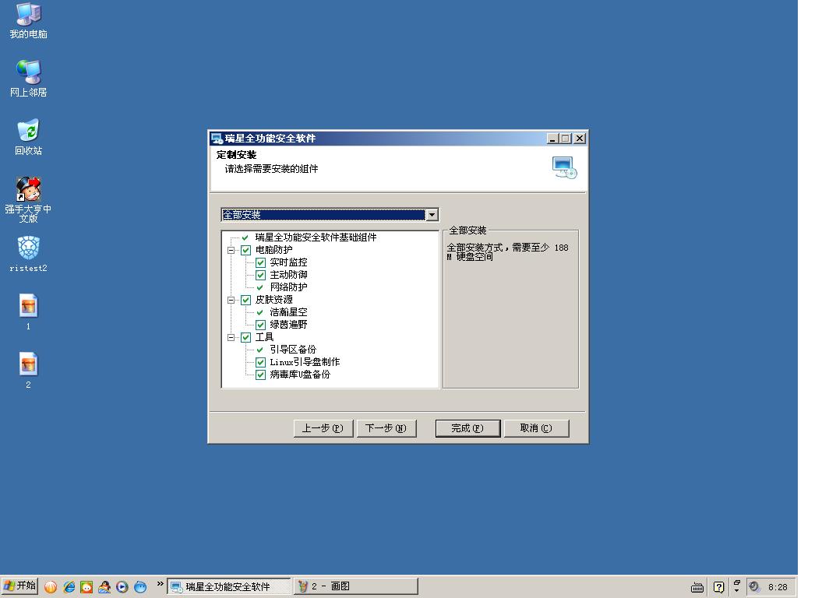Click the volume speaker tray icon
Image resolution: width=829 pixels, height=598 pixels.
coord(754,587)
